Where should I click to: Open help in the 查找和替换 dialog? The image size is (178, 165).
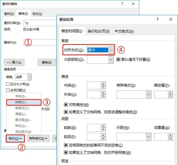pos(122,4)
